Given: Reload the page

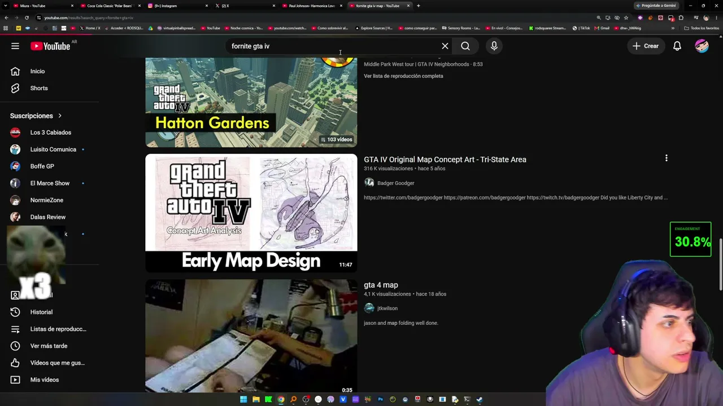Looking at the screenshot, I should tap(27, 17).
